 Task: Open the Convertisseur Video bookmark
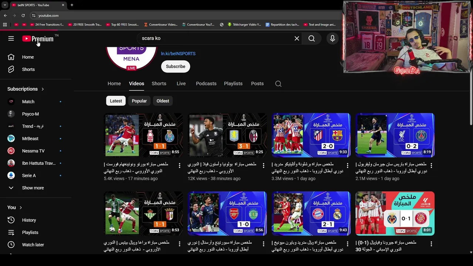click(161, 25)
